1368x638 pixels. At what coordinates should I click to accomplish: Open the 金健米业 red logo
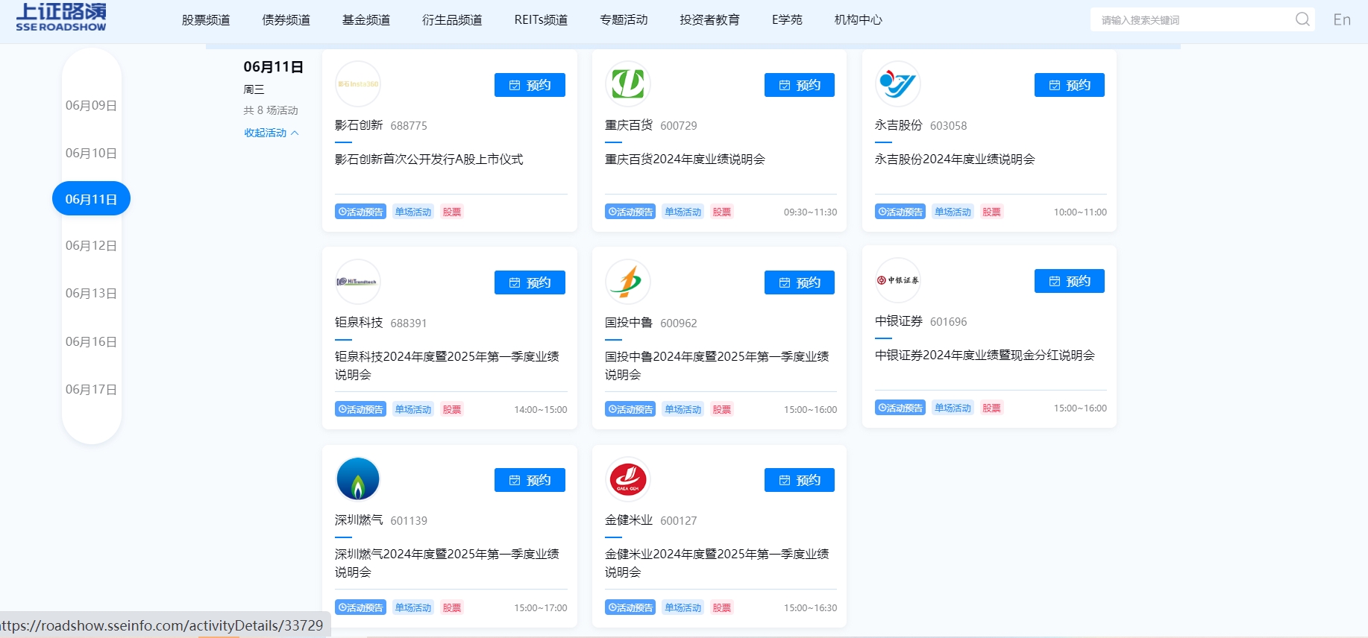tap(628, 479)
